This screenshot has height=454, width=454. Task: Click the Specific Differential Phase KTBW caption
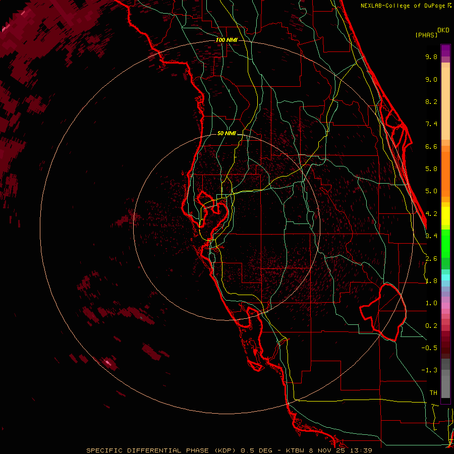coord(229,450)
